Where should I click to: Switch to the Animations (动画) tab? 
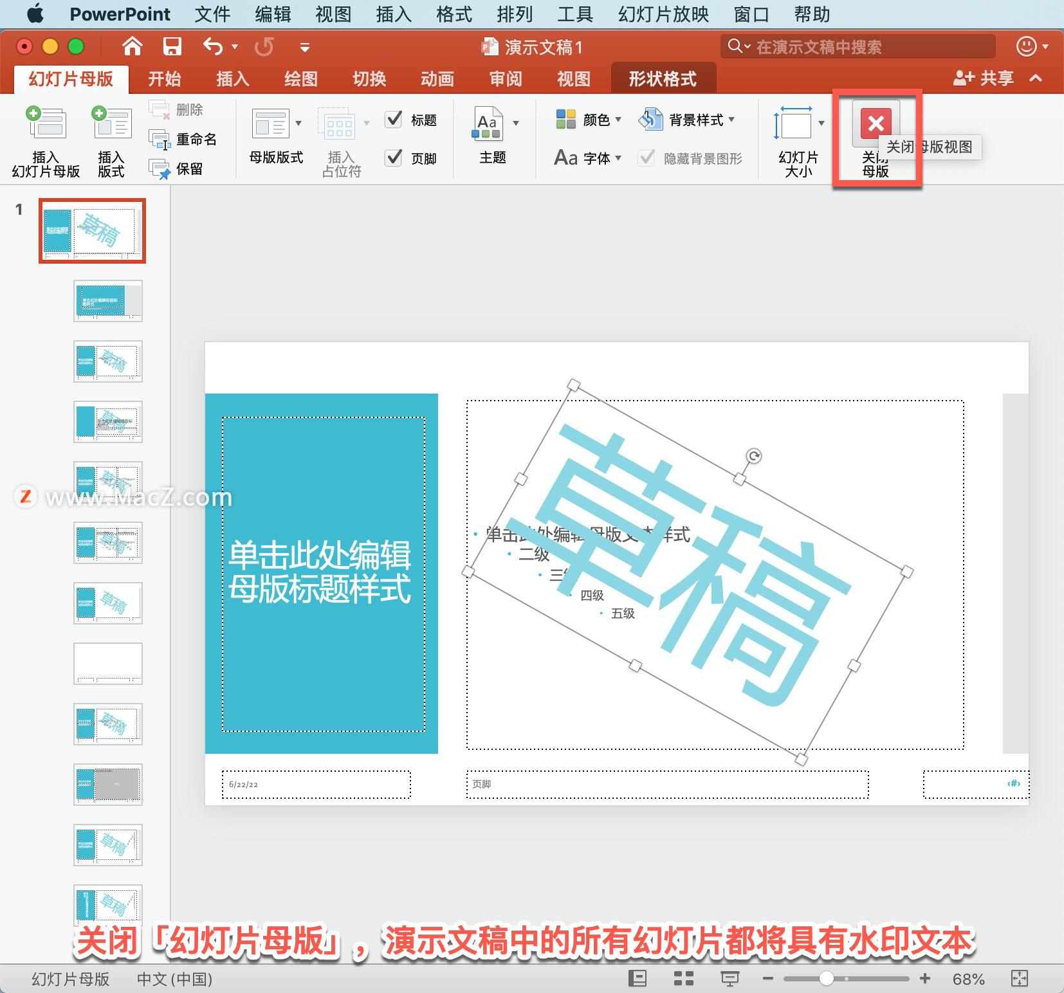(x=437, y=79)
